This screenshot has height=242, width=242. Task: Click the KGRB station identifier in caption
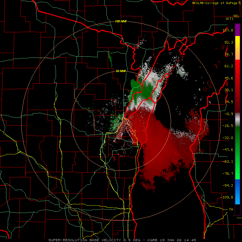click(153, 240)
